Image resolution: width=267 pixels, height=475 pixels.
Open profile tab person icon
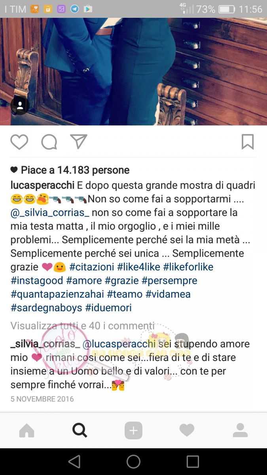click(240, 430)
